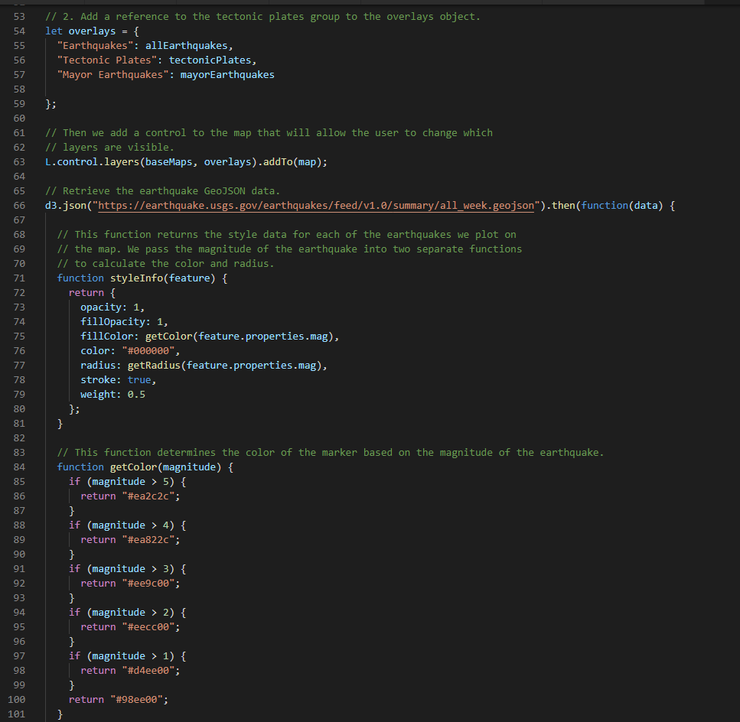Click the "#000000" color string
740x722 pixels.
148,351
